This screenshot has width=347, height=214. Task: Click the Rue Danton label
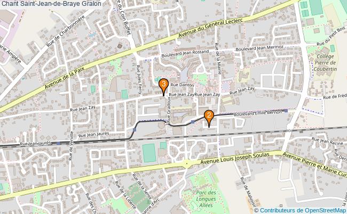point(183,85)
